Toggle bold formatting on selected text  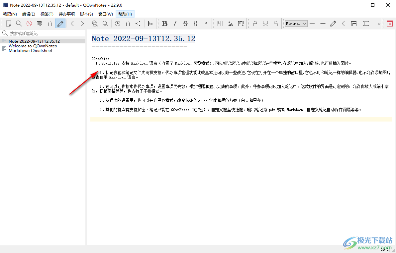pos(165,24)
